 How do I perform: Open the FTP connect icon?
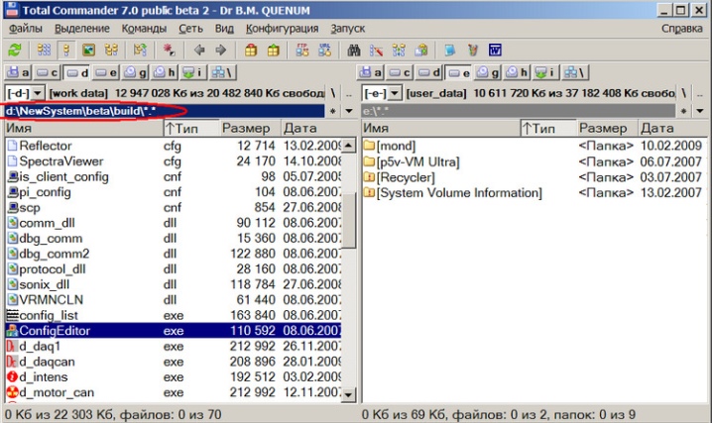(x=302, y=50)
